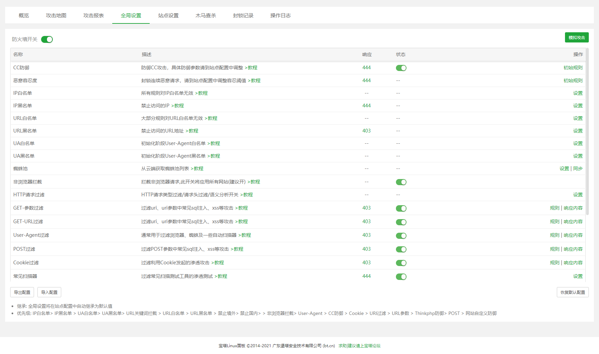This screenshot has height=354, width=599.
Task: Disable the CC防御 status toggle
Action: click(401, 68)
